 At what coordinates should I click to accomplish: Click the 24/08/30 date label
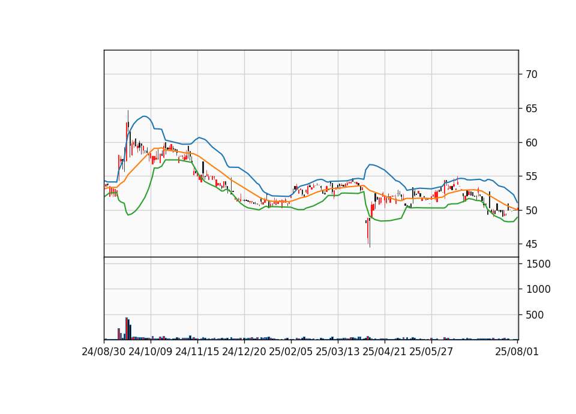[104, 352]
